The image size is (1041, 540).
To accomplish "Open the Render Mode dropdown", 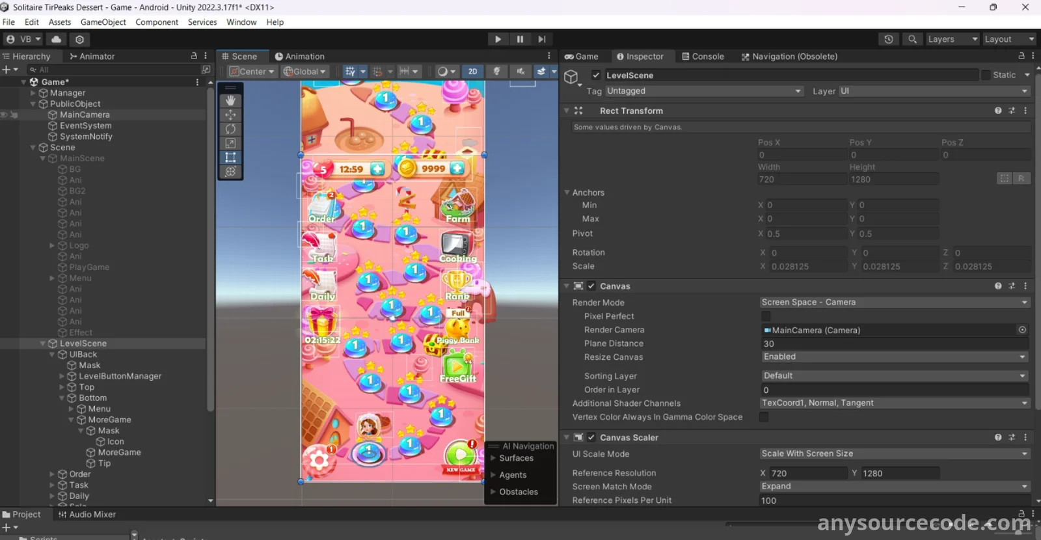I will tap(894, 303).
